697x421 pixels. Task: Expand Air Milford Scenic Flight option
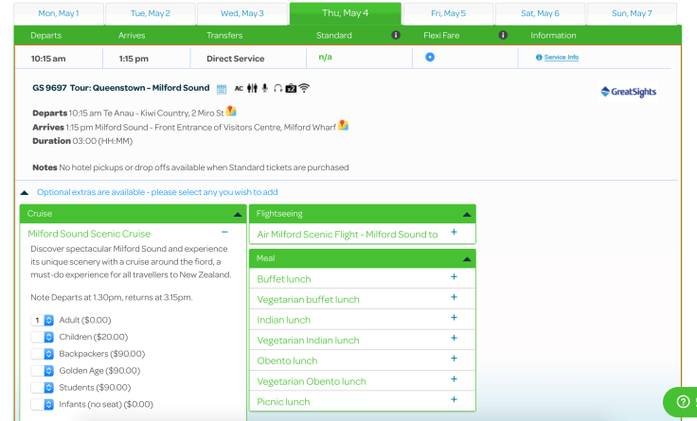click(454, 233)
